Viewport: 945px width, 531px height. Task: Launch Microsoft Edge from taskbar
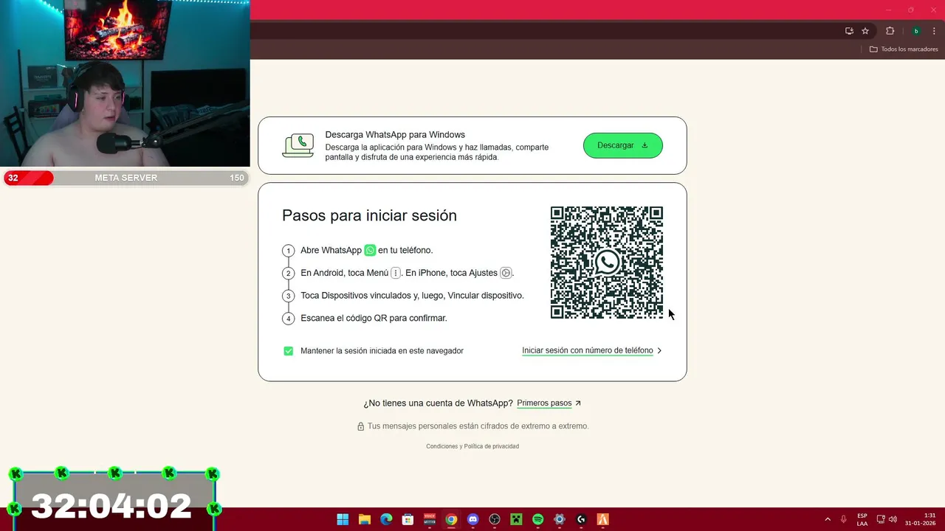[386, 519]
